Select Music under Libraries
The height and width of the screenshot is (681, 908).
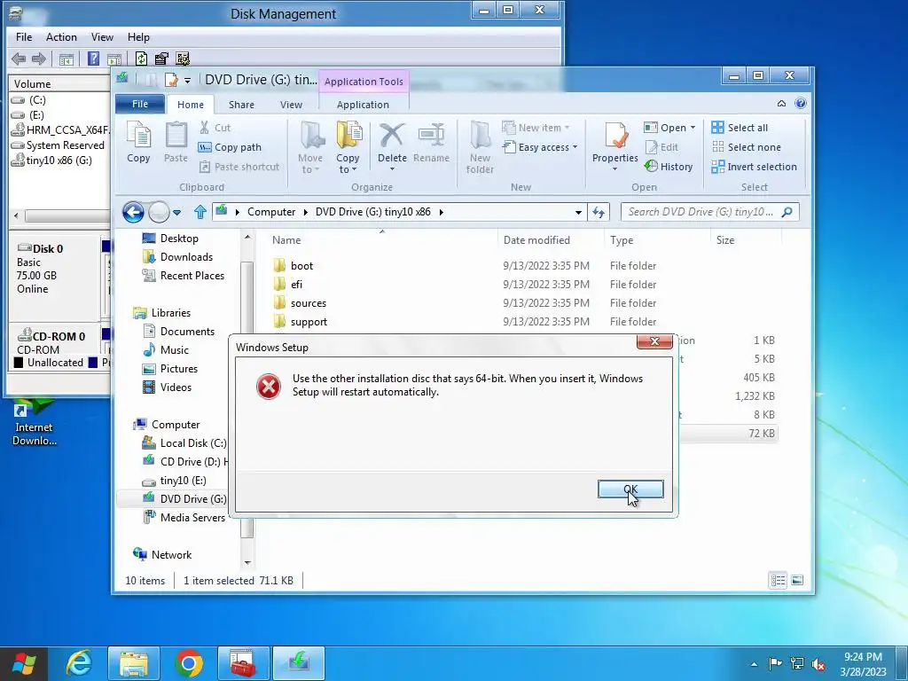click(175, 349)
